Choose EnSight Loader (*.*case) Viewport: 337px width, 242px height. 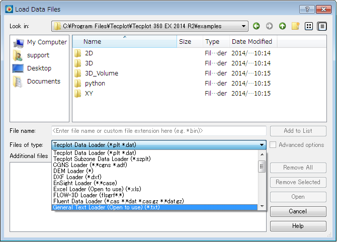point(155,183)
